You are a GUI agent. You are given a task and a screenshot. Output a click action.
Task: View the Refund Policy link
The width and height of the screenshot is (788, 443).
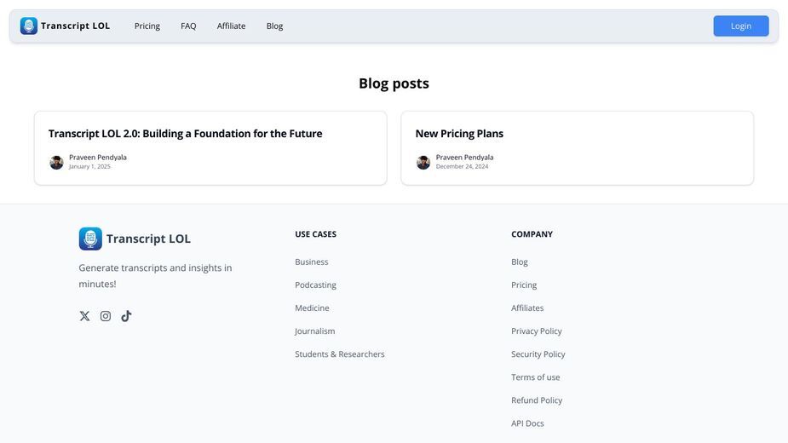[x=537, y=400]
